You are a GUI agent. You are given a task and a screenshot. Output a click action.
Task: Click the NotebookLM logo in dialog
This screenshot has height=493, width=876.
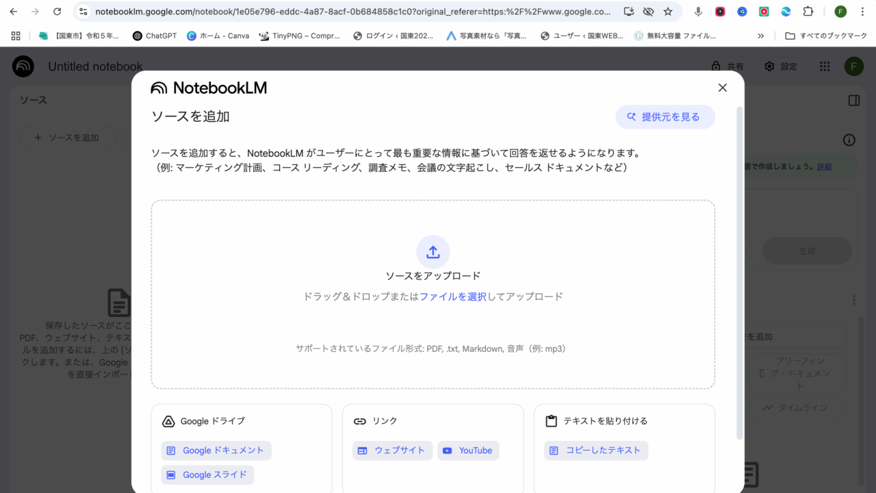point(209,88)
